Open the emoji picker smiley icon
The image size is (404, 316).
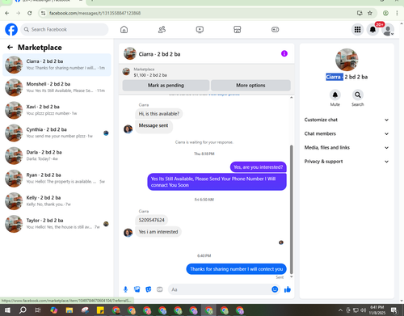tap(275, 289)
